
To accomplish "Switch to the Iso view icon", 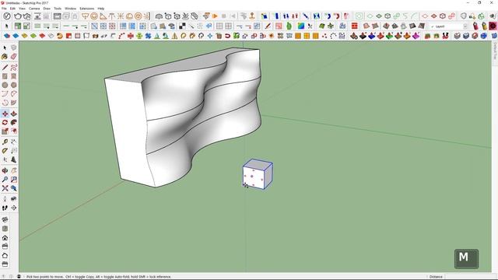I will [5, 219].
